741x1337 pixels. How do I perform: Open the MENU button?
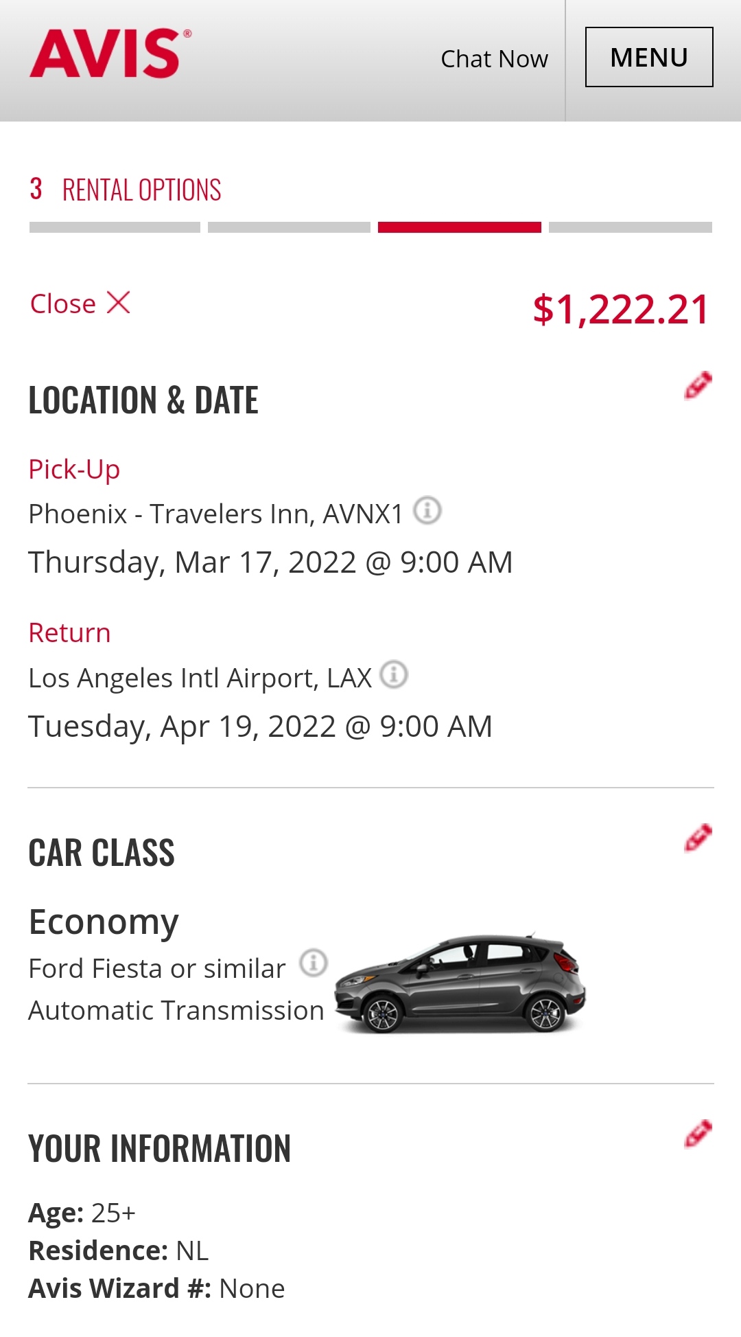(x=648, y=57)
